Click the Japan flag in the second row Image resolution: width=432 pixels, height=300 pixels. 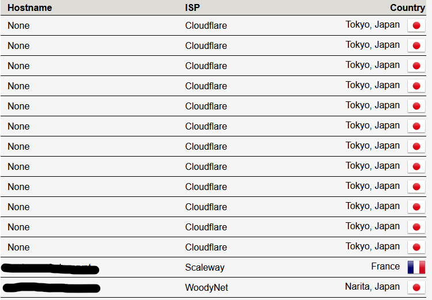(x=416, y=45)
